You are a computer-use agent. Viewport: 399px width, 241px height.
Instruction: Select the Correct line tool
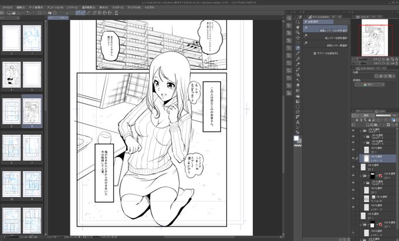pos(297,133)
